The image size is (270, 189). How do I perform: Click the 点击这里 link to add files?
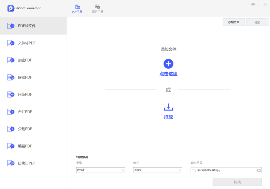coord(168,73)
